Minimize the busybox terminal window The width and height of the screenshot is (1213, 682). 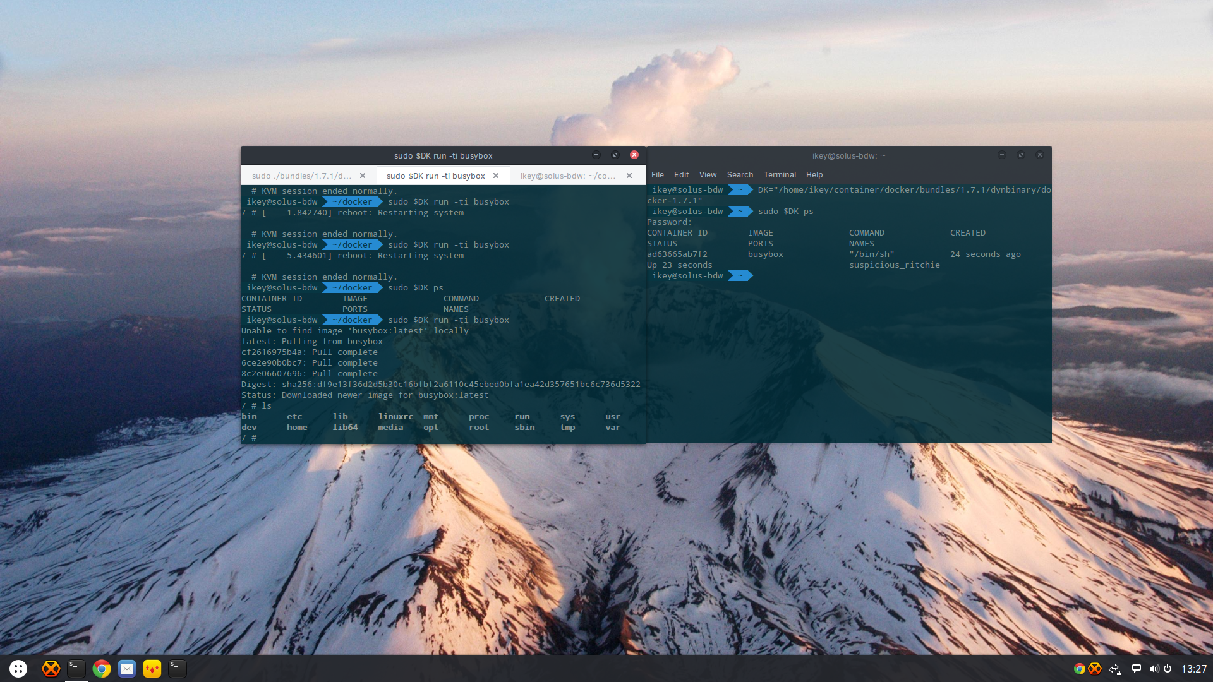pos(596,155)
